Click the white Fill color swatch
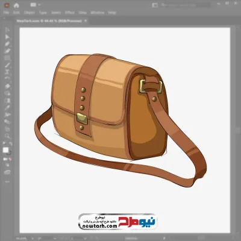Viewport: 241px width, 241px height. [5, 150]
